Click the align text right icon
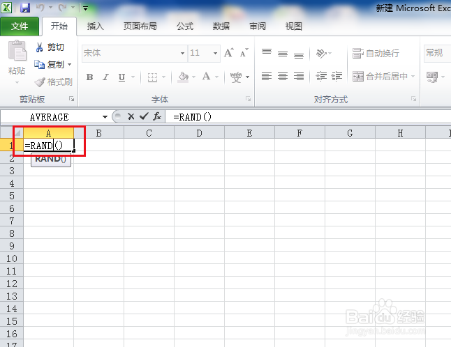Image resolution: width=451 pixels, height=347 pixels. [x=299, y=77]
